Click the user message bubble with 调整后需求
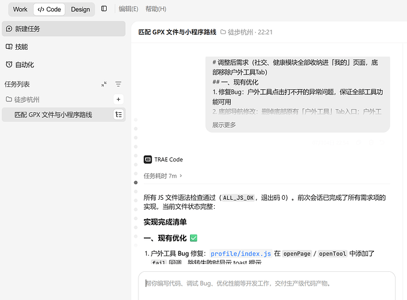407x300 pixels. coord(298,94)
